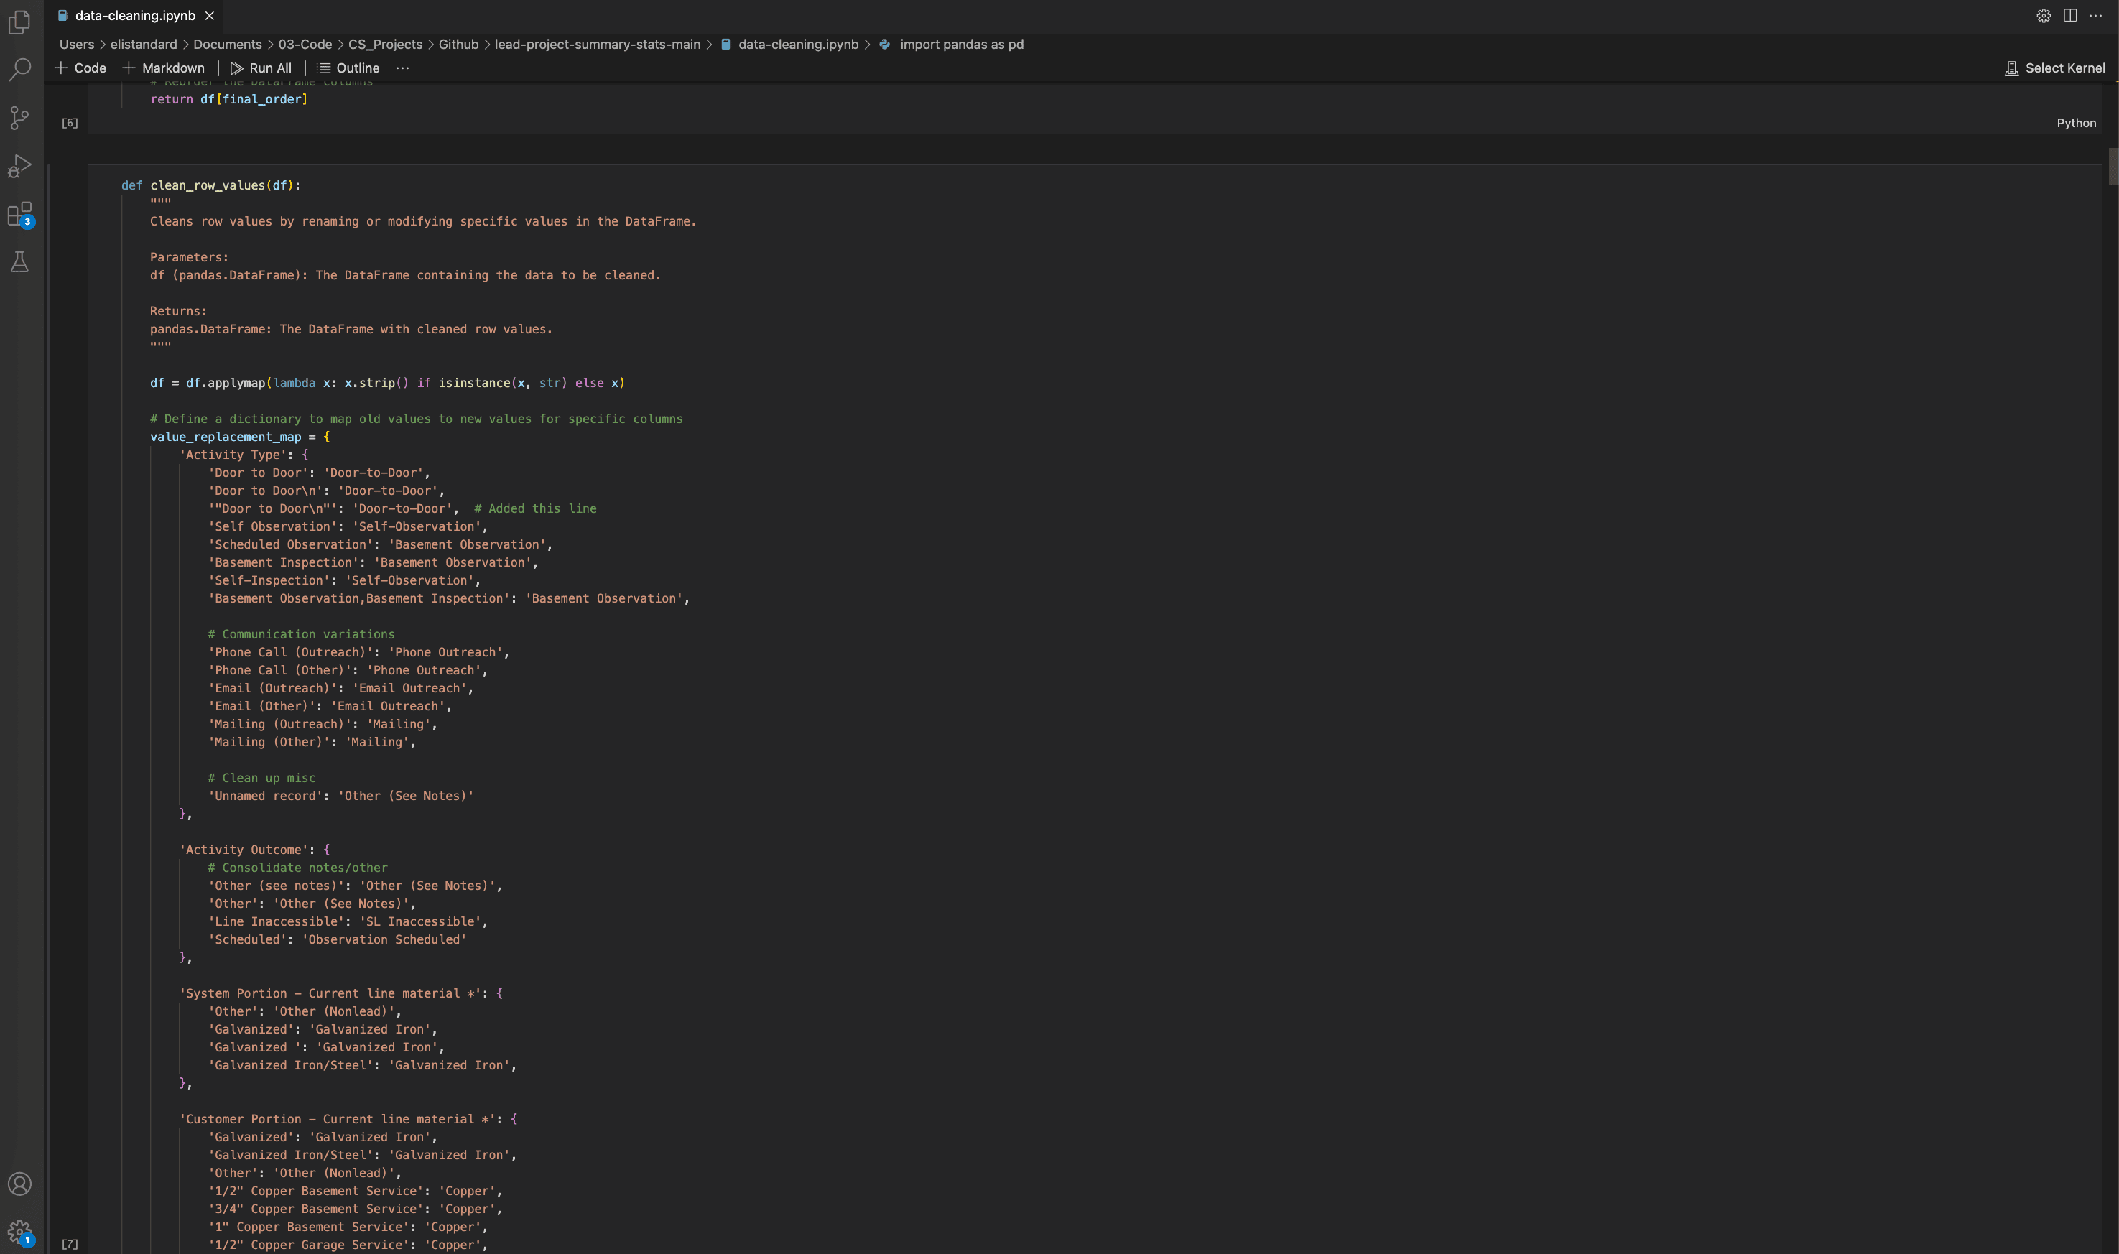Viewport: 2119px width, 1254px height.
Task: Click the Python language label of cell 6
Action: pyautogui.click(x=2076, y=123)
